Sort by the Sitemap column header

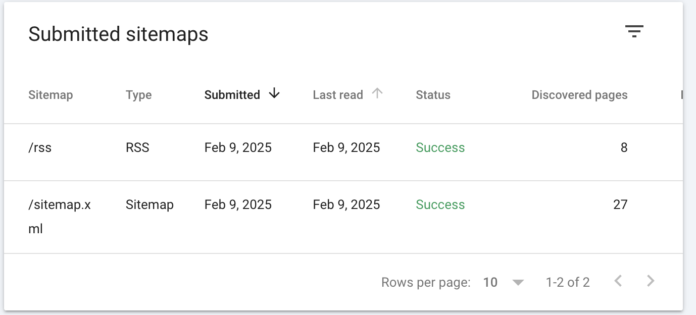pyautogui.click(x=51, y=95)
